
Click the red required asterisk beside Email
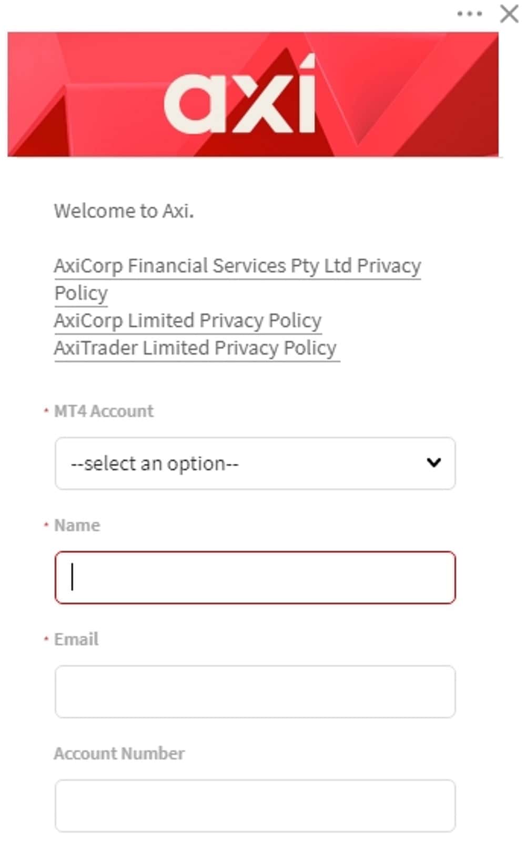(x=46, y=639)
